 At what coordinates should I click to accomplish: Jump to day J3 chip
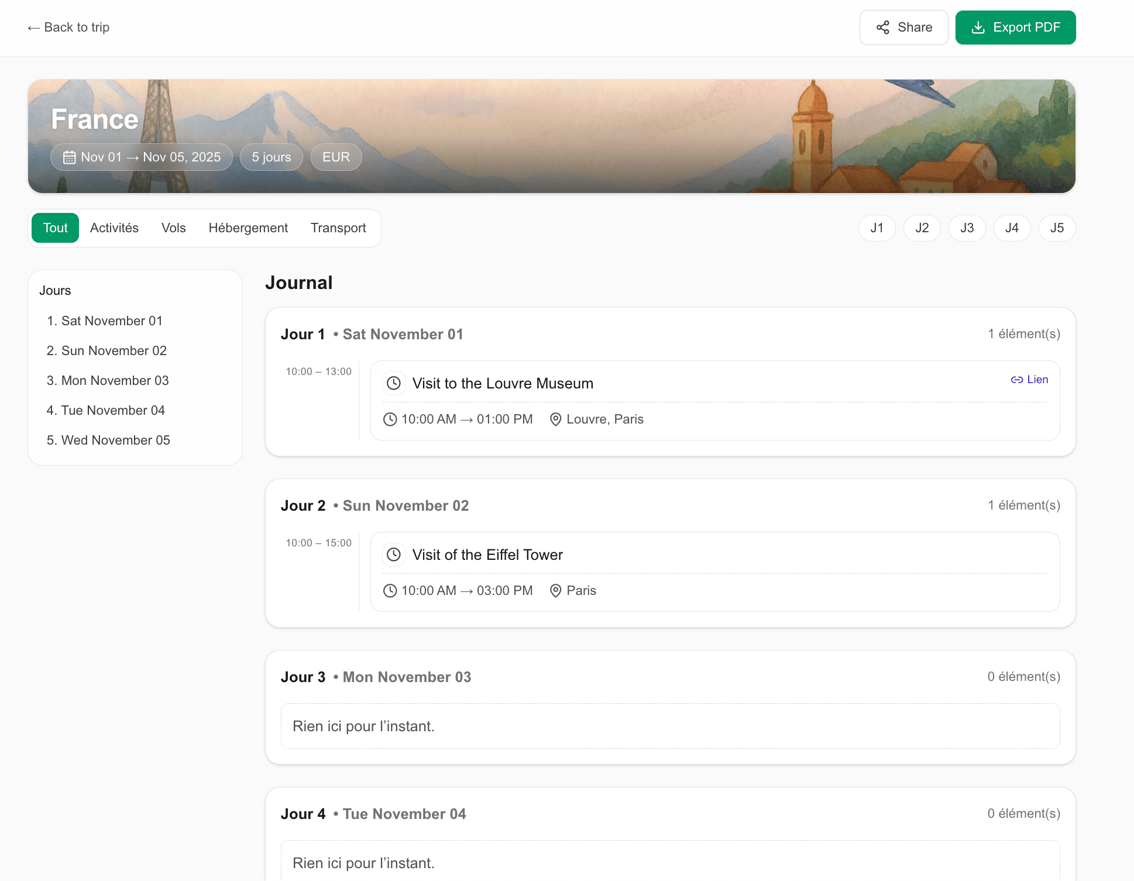coord(967,228)
